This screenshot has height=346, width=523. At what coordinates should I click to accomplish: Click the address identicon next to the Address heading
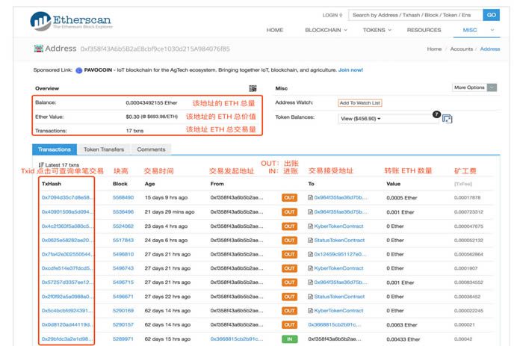click(38, 49)
